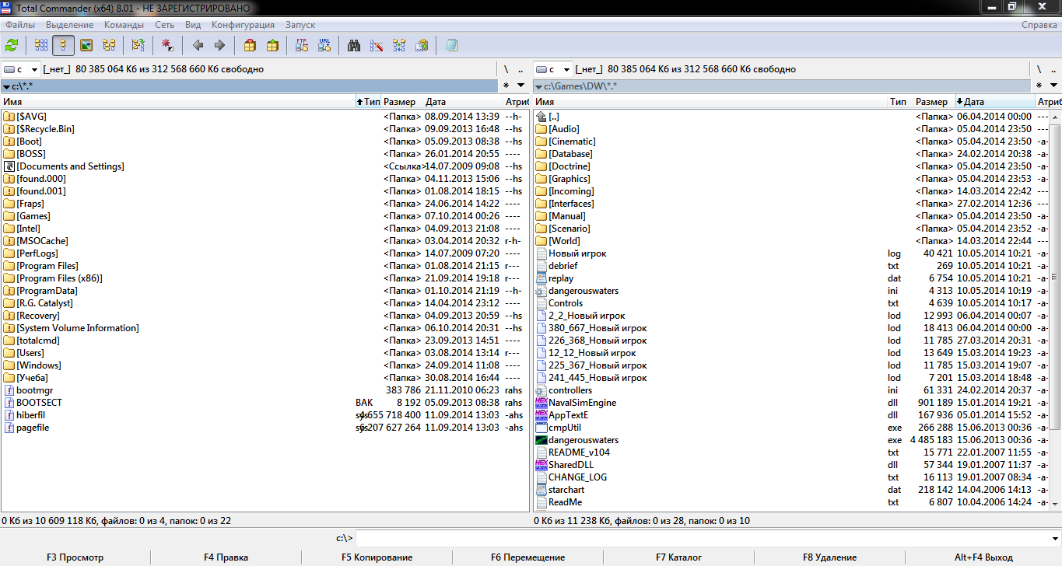
Task: Open right panel favorites asterisk button
Action: [1038, 86]
